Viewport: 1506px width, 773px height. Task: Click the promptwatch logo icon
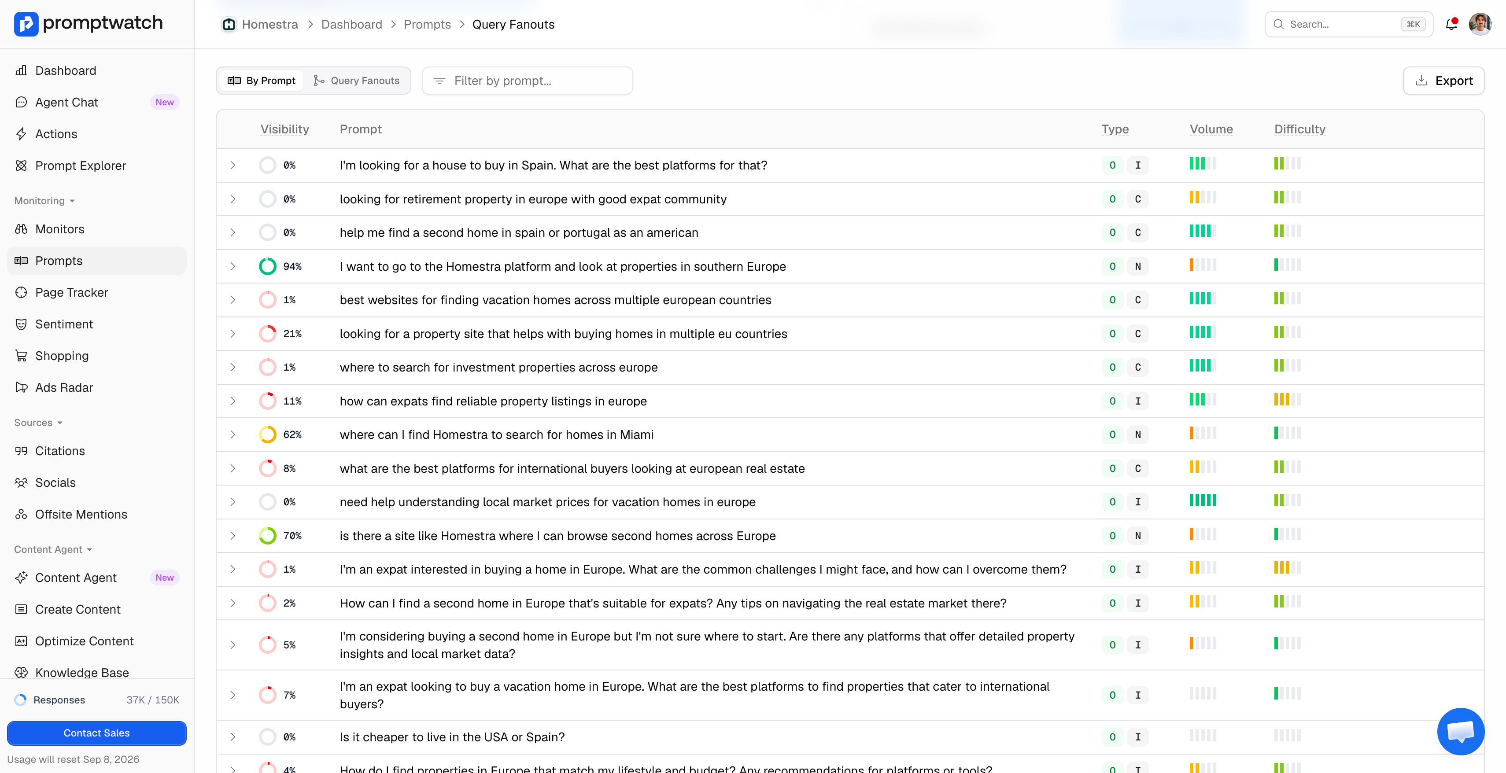pos(26,24)
